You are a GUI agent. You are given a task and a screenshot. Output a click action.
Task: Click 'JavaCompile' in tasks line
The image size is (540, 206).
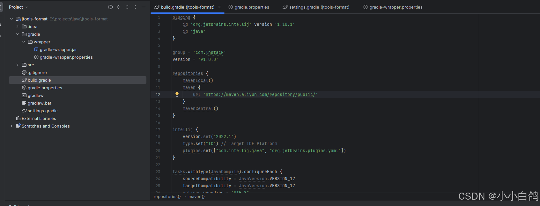tap(225, 172)
